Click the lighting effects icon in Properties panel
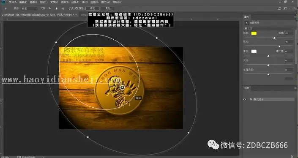The height and width of the screenshot is (158, 298). click(x=247, y=23)
